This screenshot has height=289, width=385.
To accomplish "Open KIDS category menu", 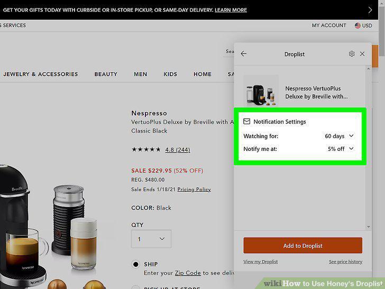I will [170, 74].
